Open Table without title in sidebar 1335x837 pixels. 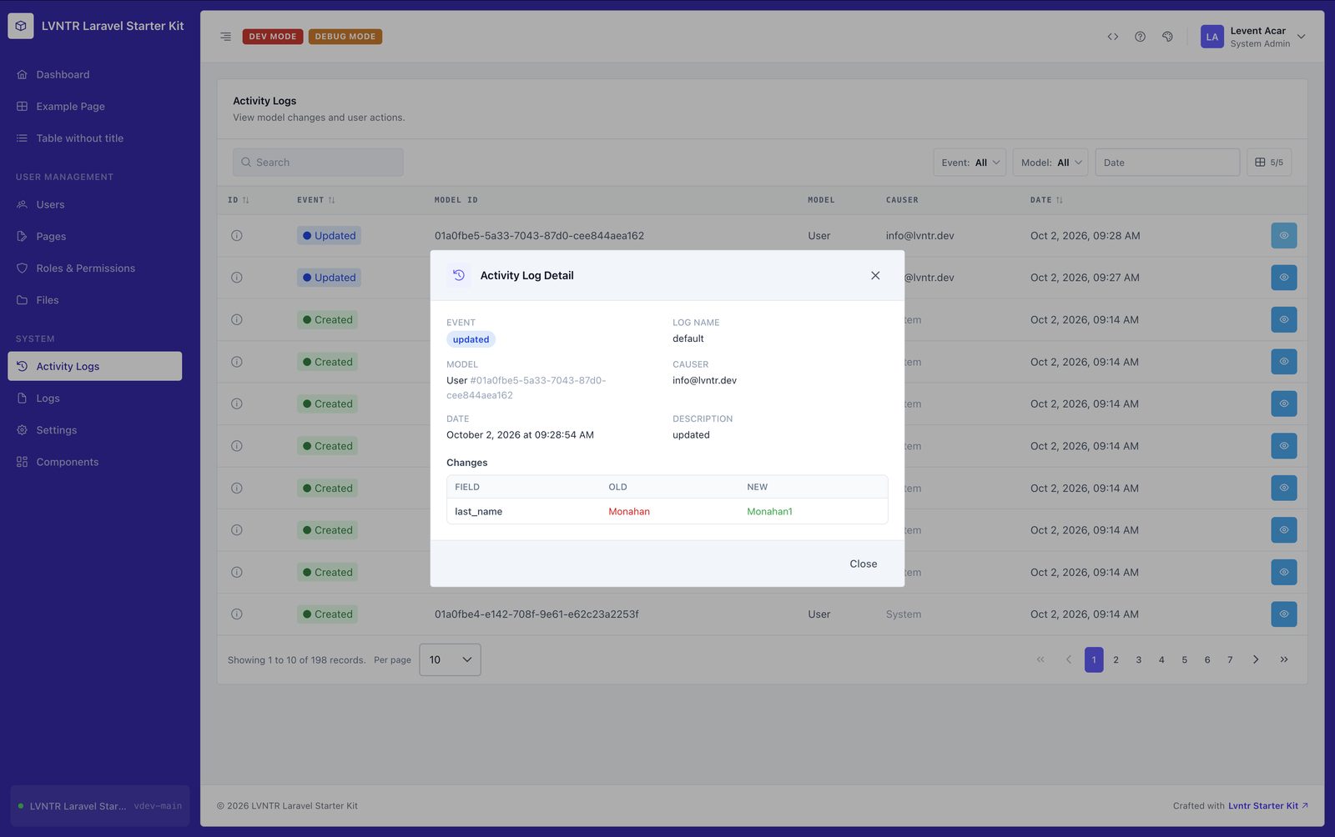[x=95, y=138]
